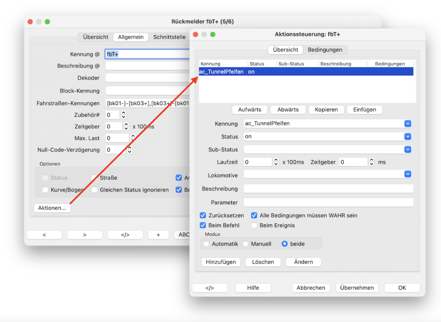The image size is (441, 322).
Task: Open the Lokomotive dropdown
Action: tap(408, 174)
